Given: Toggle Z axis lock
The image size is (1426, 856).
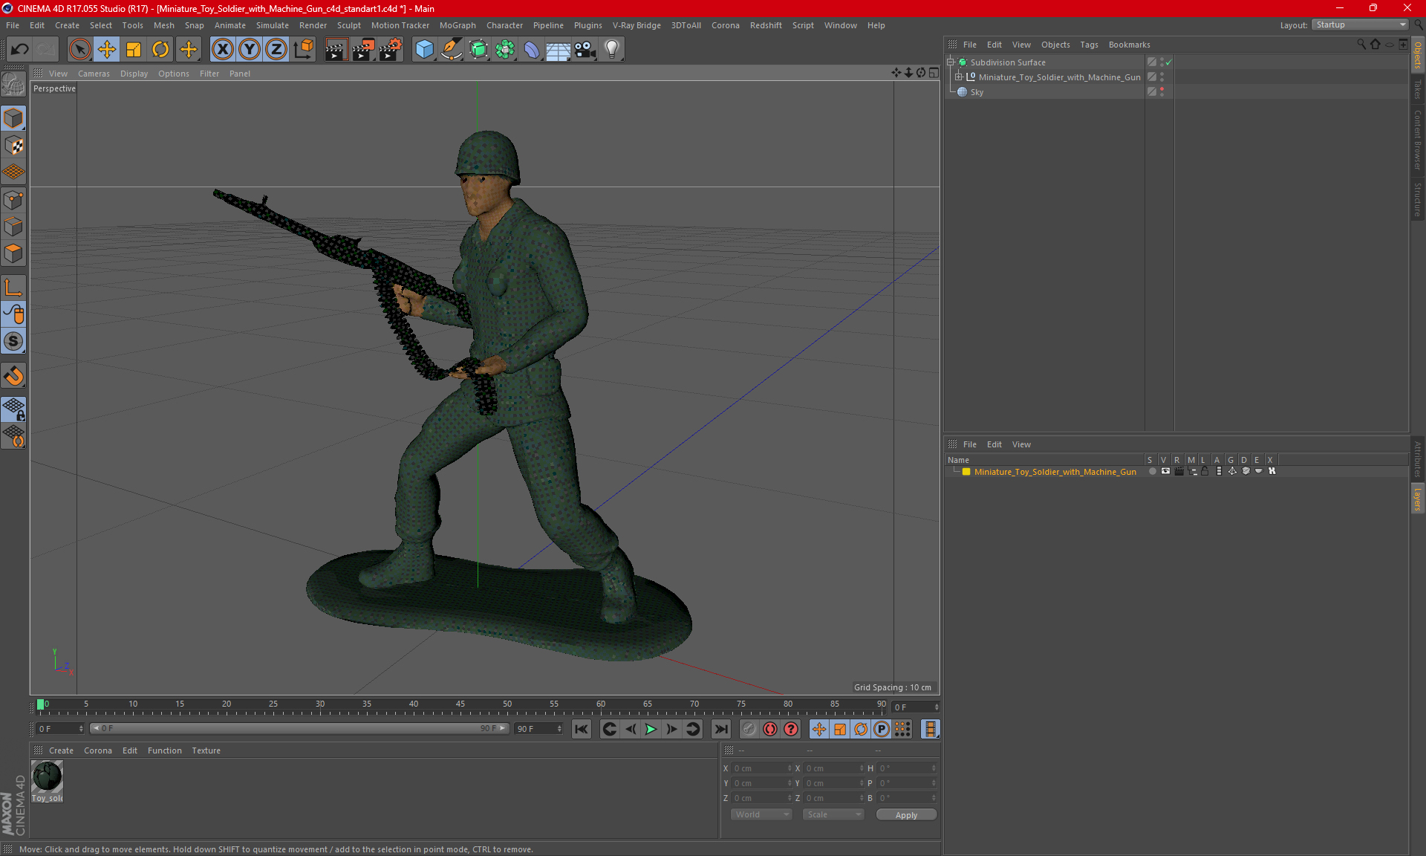Looking at the screenshot, I should 276,50.
